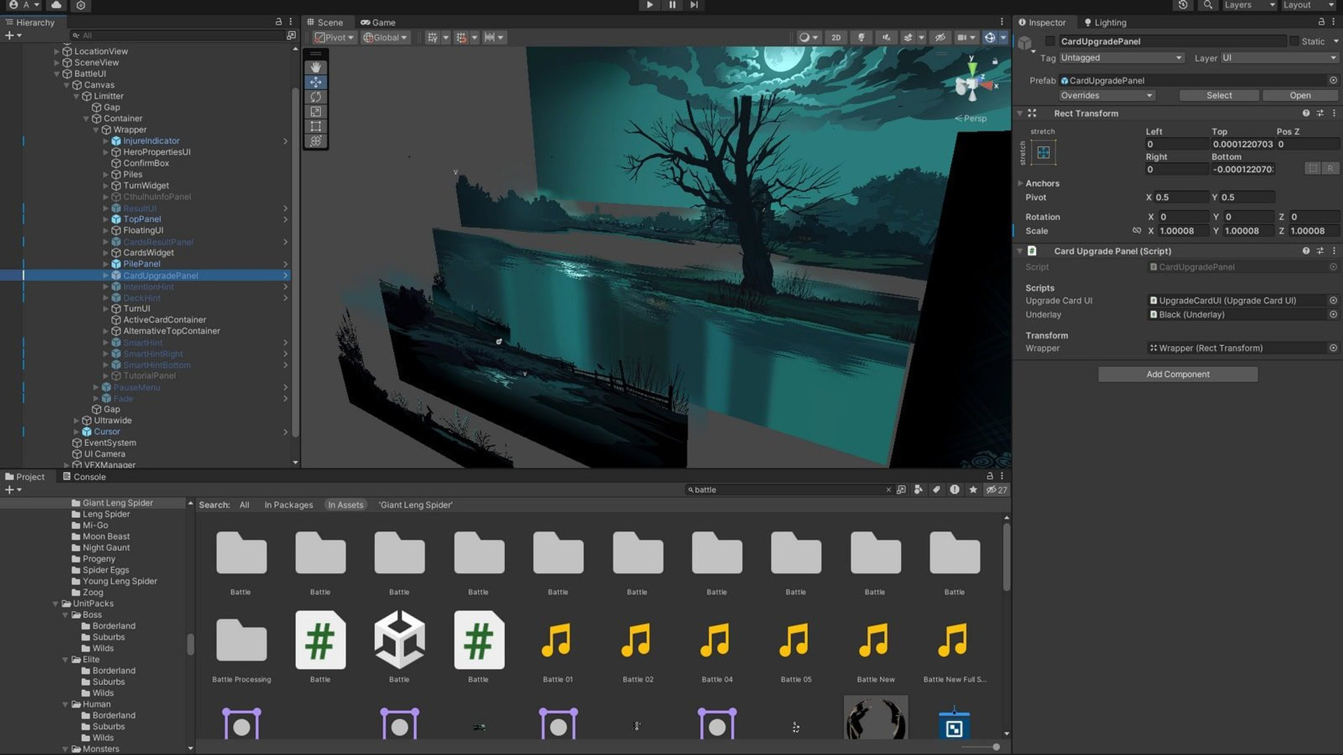This screenshot has width=1343, height=755.
Task: Open the cloud services icon
Action: click(56, 5)
